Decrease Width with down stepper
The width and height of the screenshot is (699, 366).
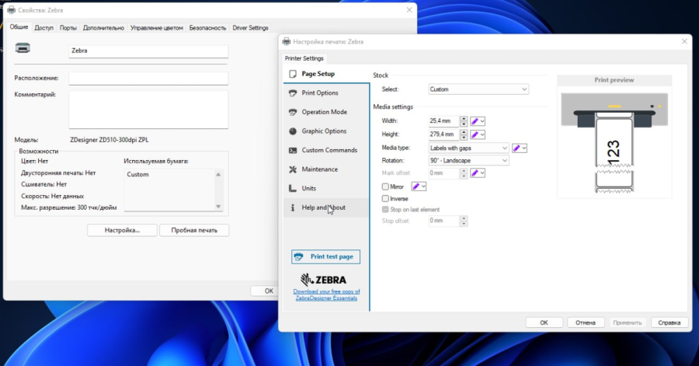tap(464, 124)
